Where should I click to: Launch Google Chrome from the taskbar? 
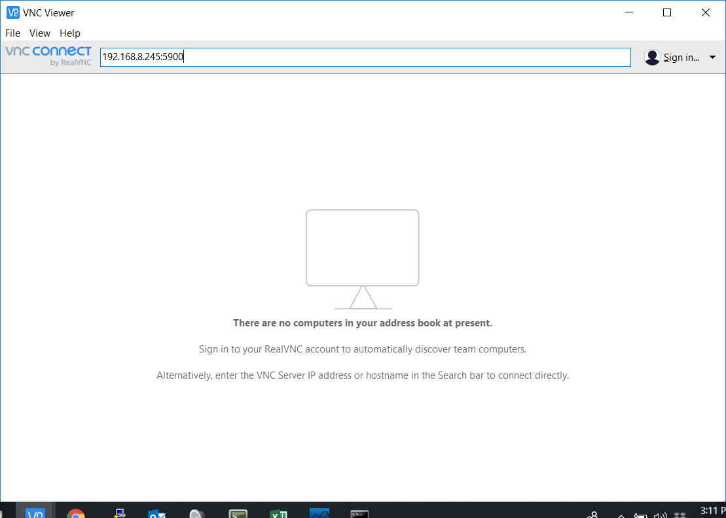pos(77,512)
